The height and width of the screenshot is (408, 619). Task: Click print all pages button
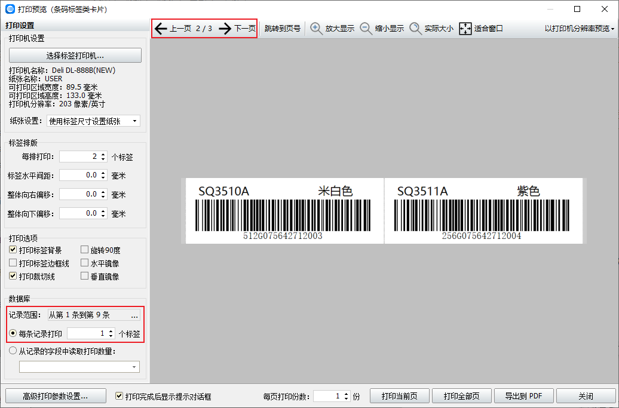tap(461, 396)
